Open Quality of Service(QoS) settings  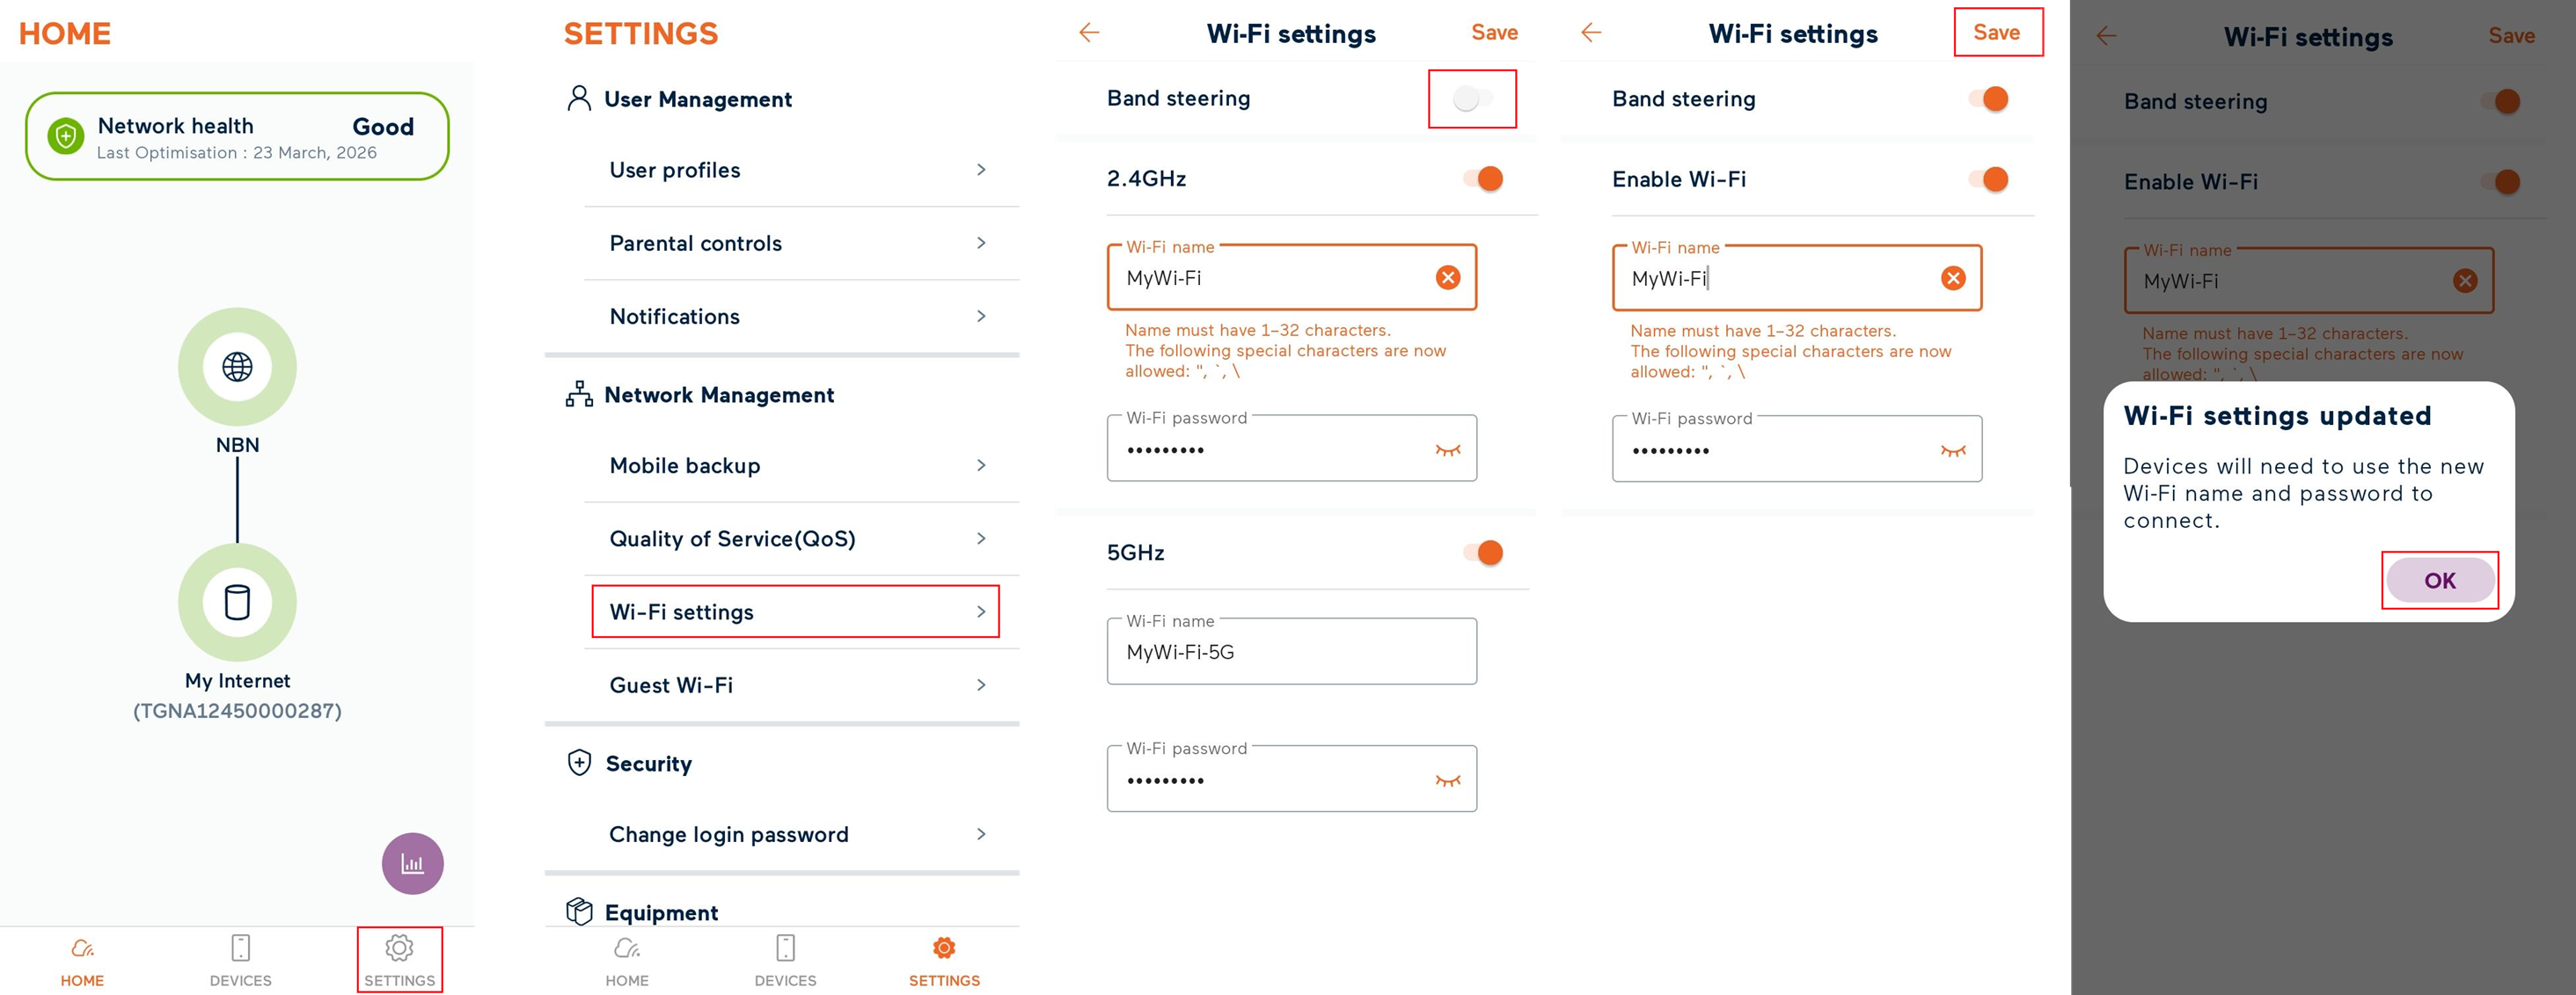(732, 539)
